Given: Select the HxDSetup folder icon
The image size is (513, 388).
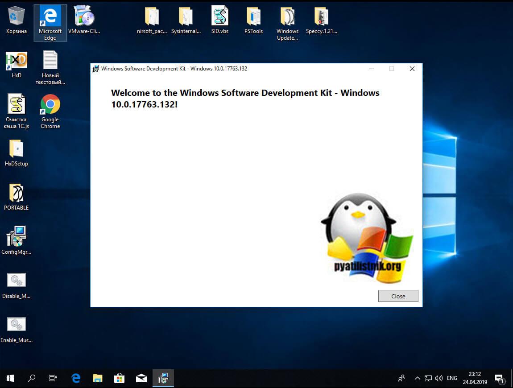Looking at the screenshot, I should (16, 153).
